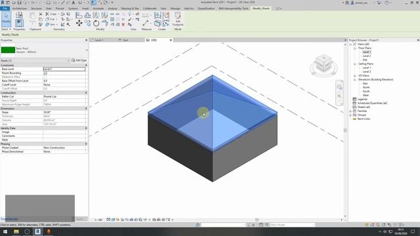Screen dimensions: 420x236
Task: Toggle the Room Bounding checkbox
Action: coord(45,73)
